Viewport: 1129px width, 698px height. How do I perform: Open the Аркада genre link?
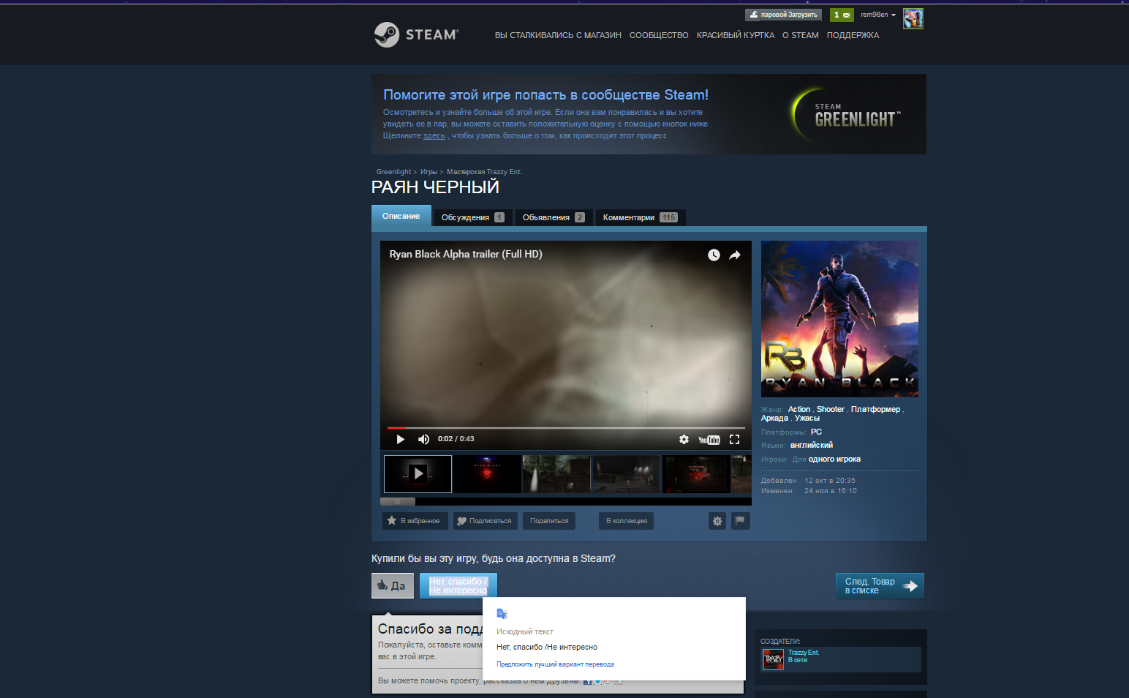point(774,419)
